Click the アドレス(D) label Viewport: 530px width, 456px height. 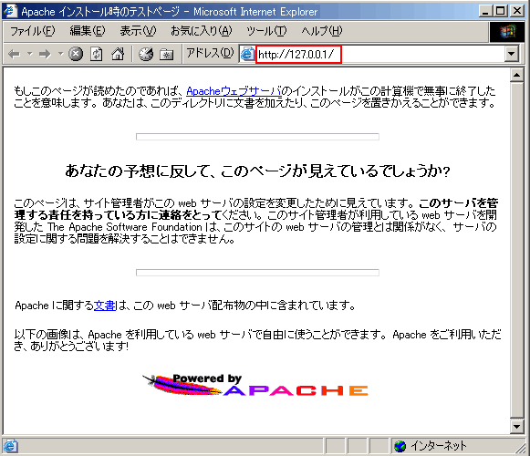point(210,53)
